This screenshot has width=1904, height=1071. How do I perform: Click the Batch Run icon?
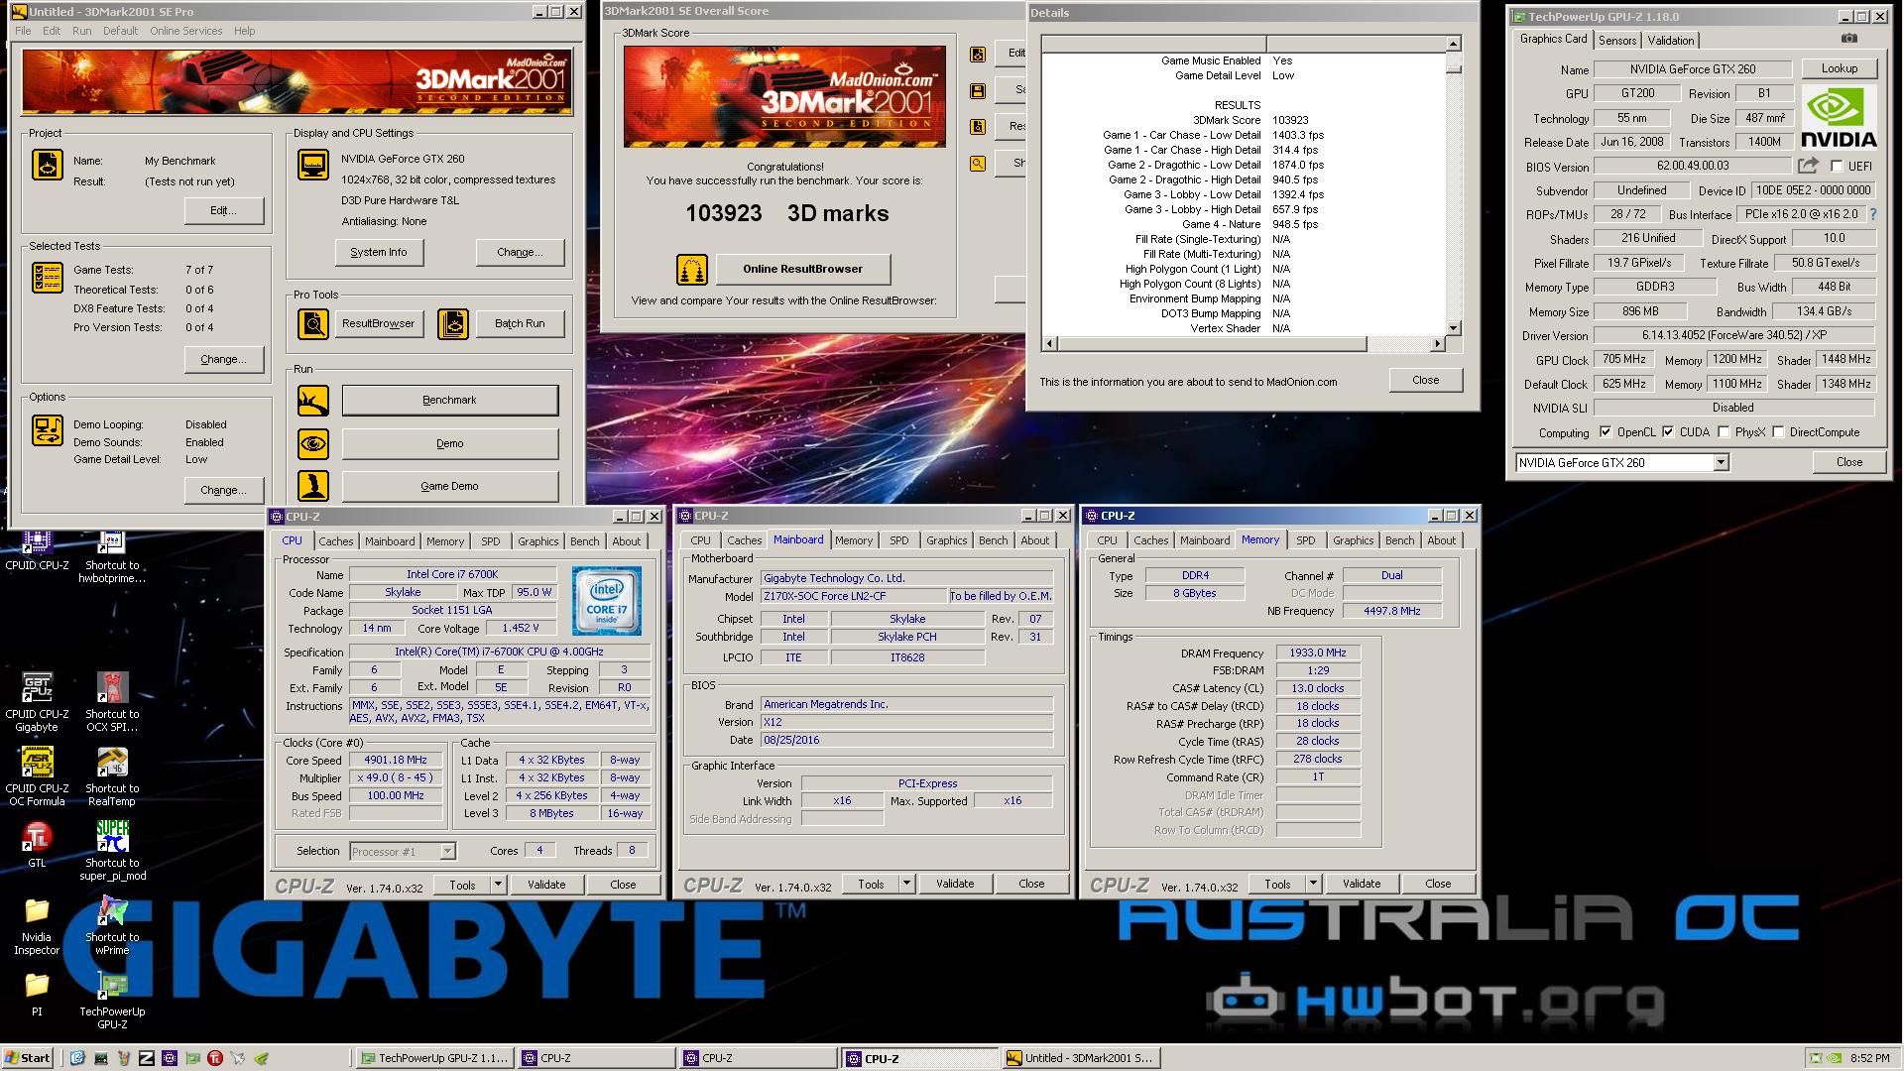453,323
